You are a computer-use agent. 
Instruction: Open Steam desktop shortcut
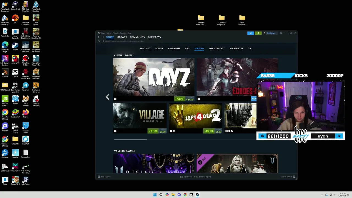click(15, 46)
